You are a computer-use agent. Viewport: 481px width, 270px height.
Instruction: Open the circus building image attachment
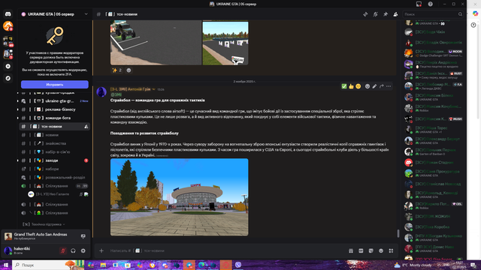[180, 197]
